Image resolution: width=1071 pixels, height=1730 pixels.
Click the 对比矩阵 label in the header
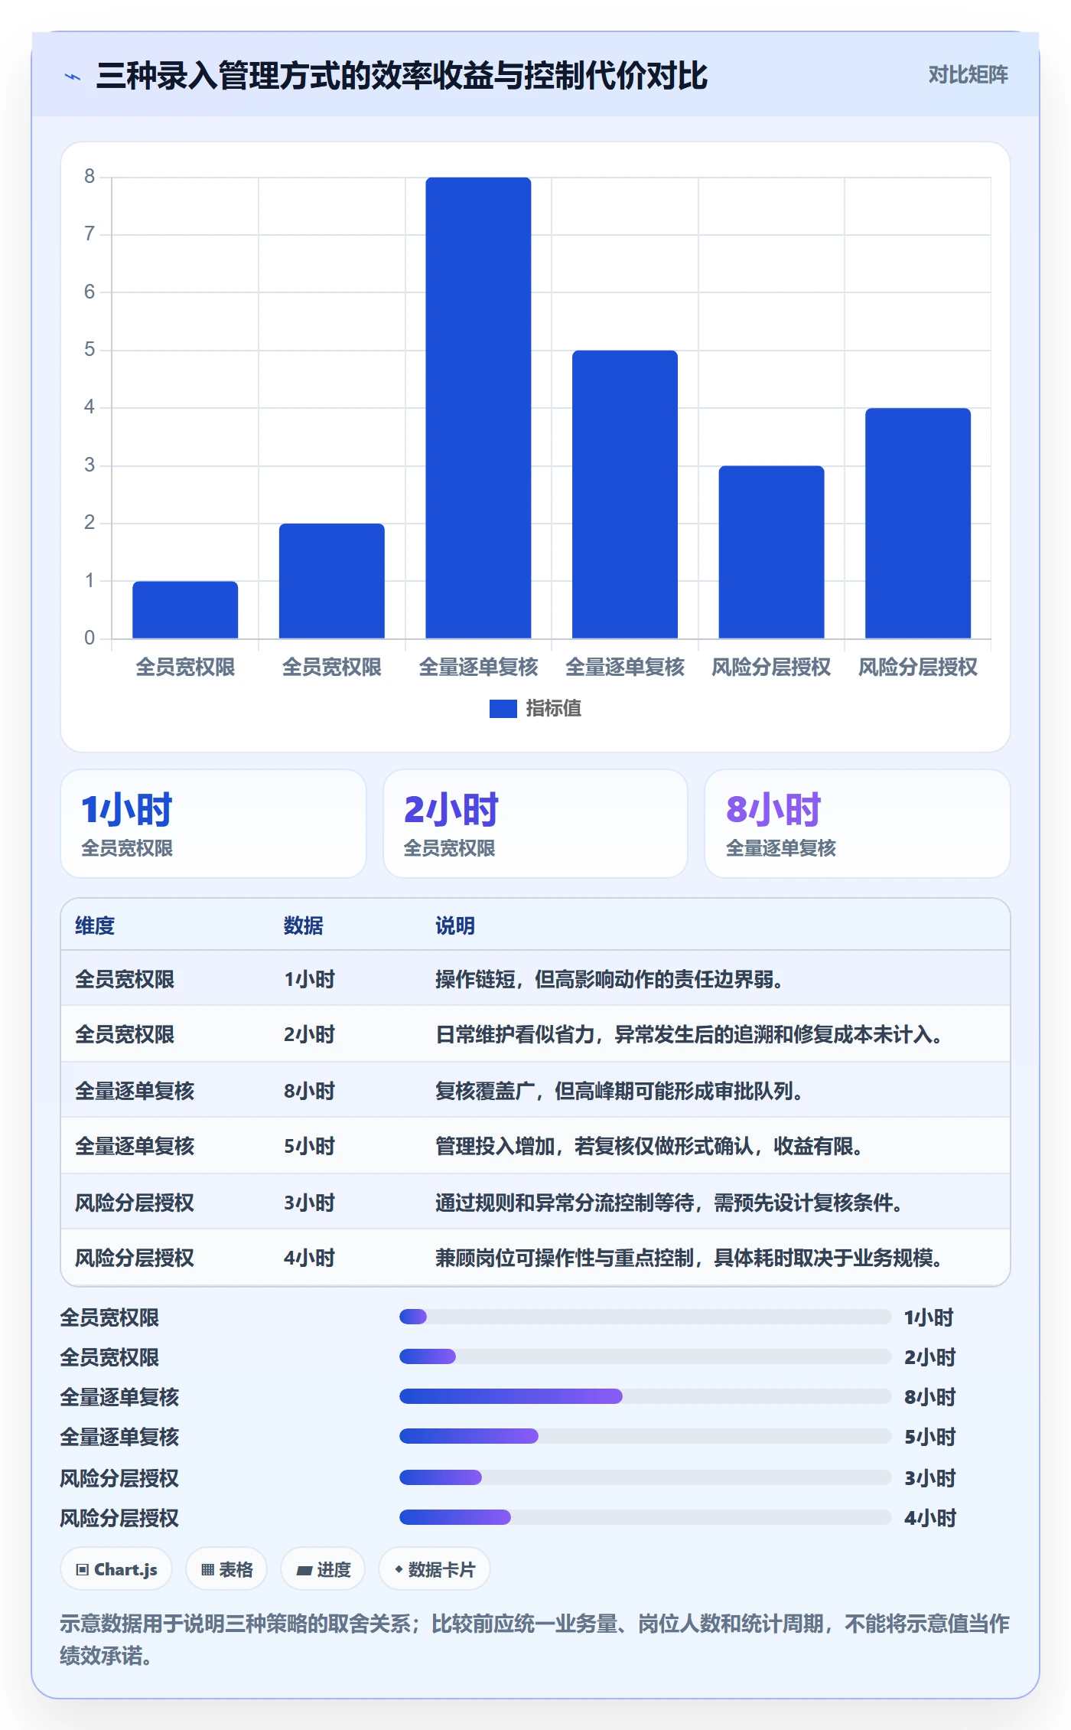pos(968,75)
